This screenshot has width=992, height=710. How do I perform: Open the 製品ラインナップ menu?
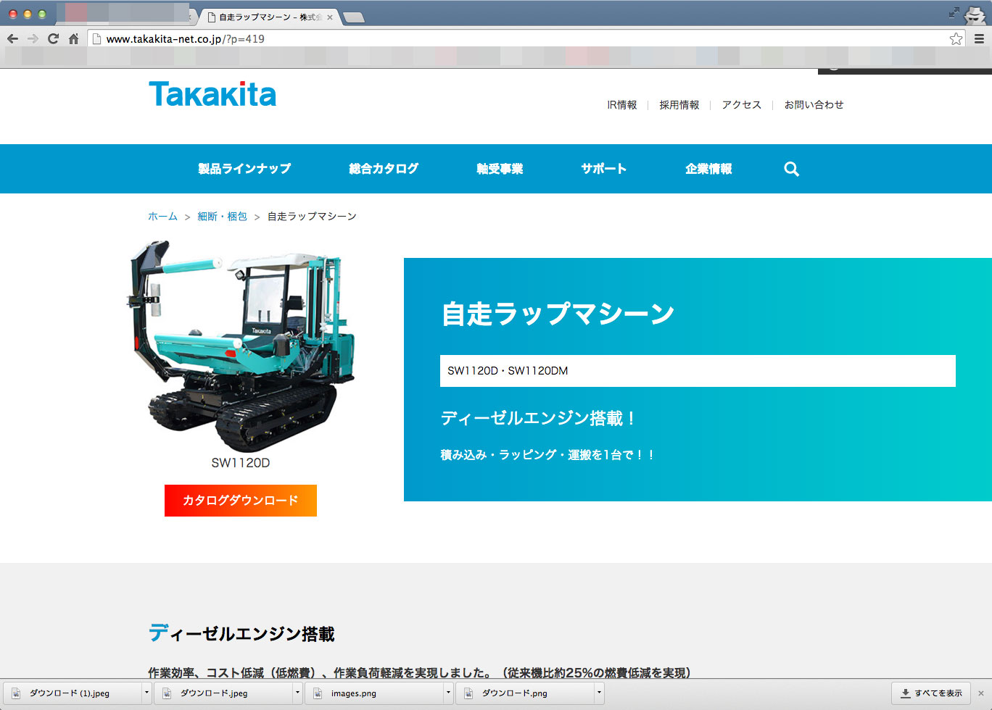tap(244, 169)
